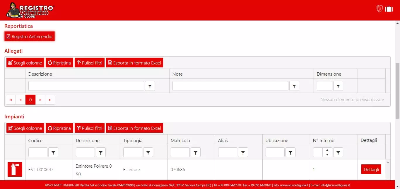Increase the N° Interno value with up arrow

click(x=327, y=150)
